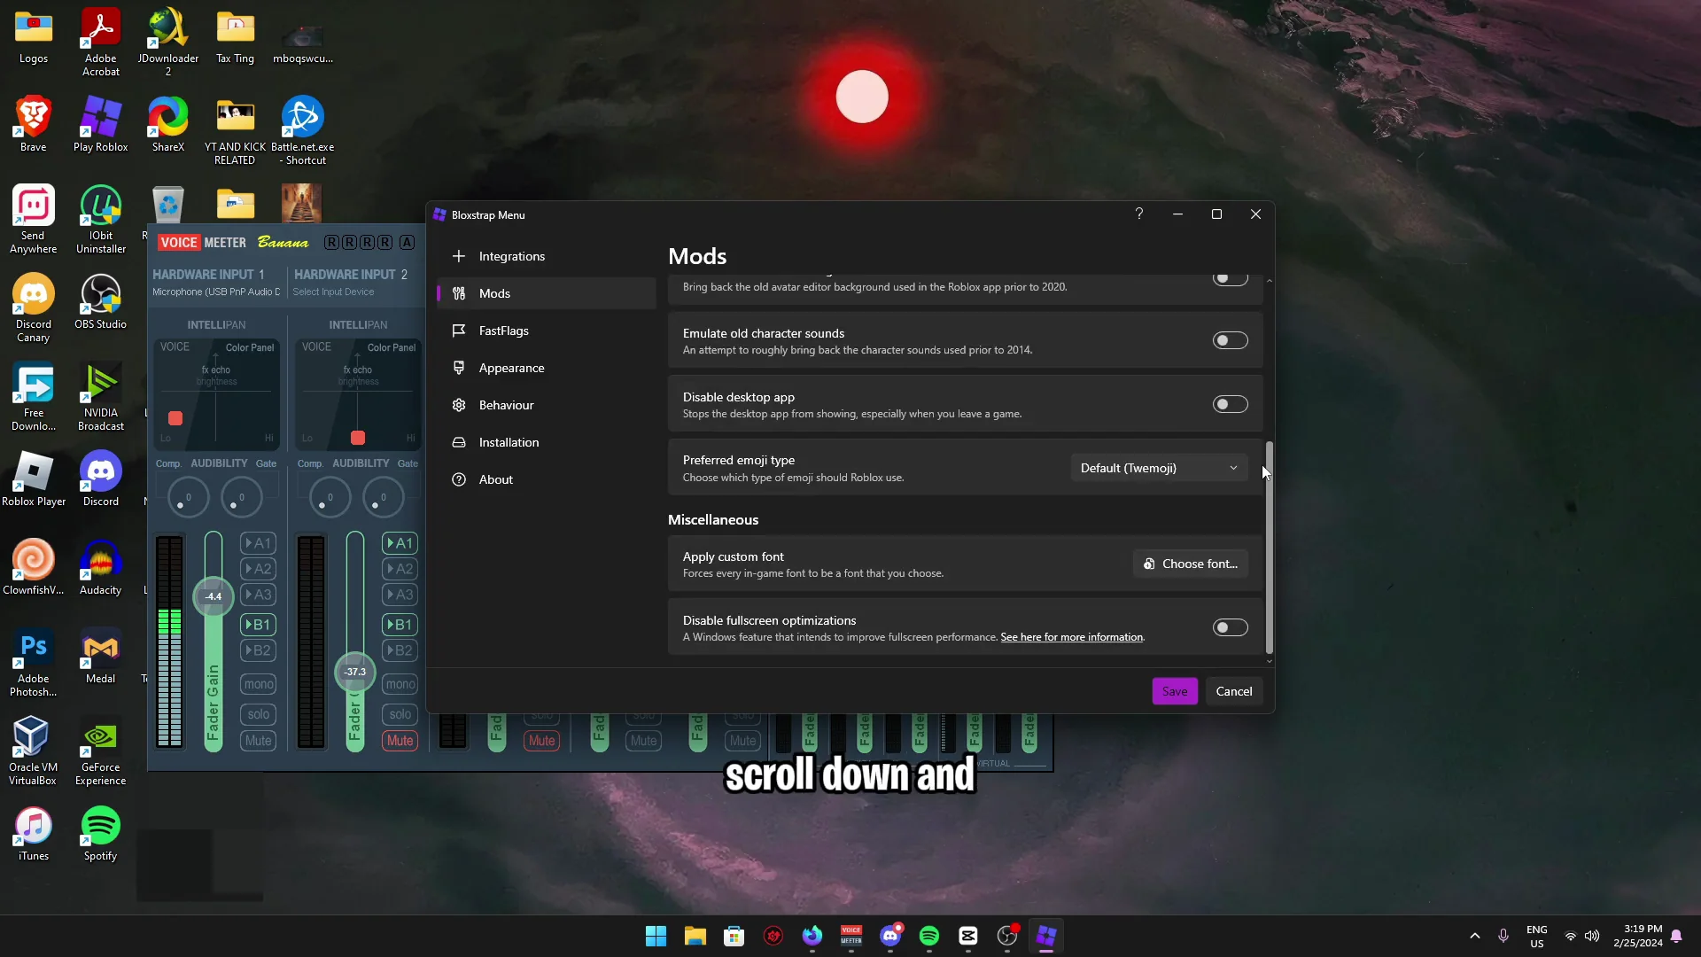Switch to the FastFlags section
Viewport: 1701px width, 957px height.
(x=502, y=331)
